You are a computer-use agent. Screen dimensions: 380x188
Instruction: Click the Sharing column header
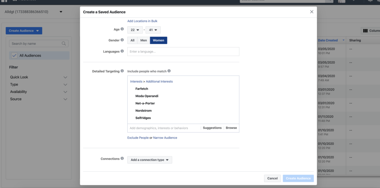pyautogui.click(x=355, y=40)
